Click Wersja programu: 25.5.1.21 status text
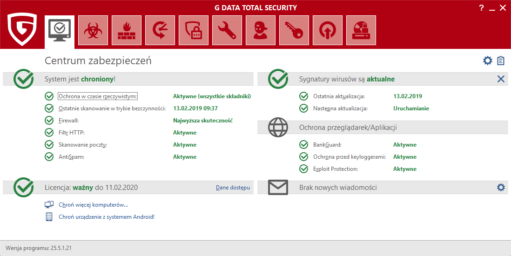This screenshot has height=256, width=511. pos(39,248)
